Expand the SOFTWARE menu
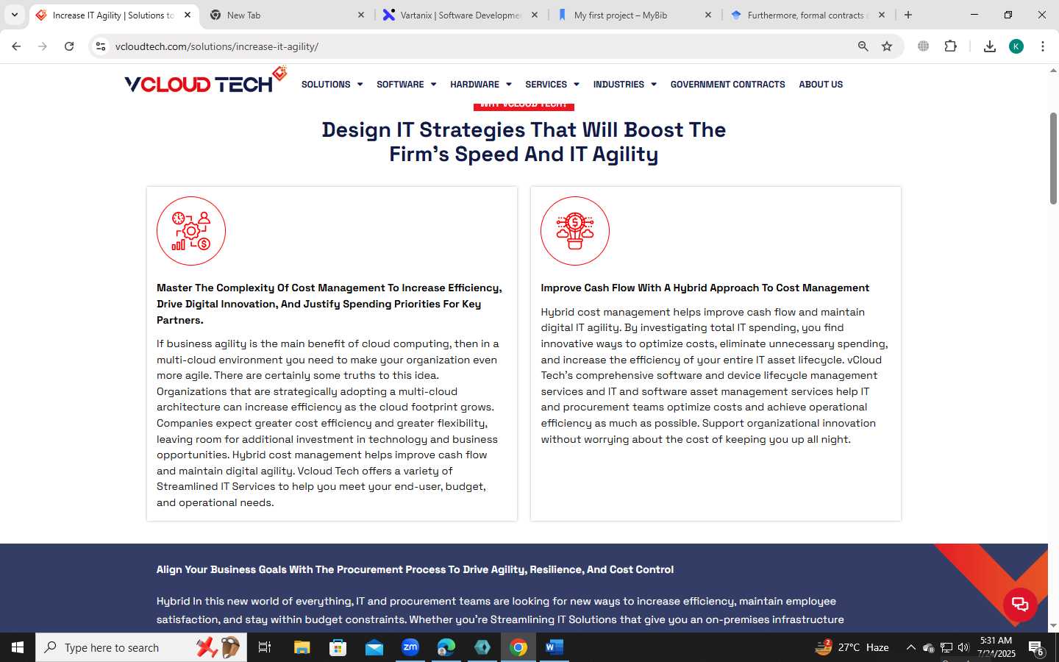1059x662 pixels. point(406,85)
